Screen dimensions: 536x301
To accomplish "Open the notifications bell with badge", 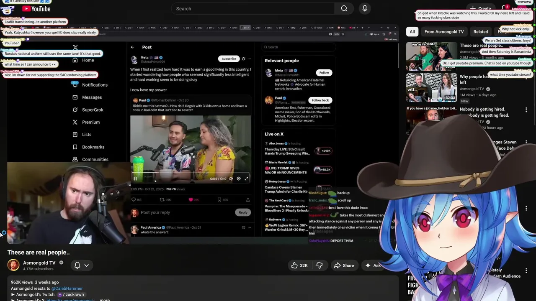I will click(x=505, y=8).
